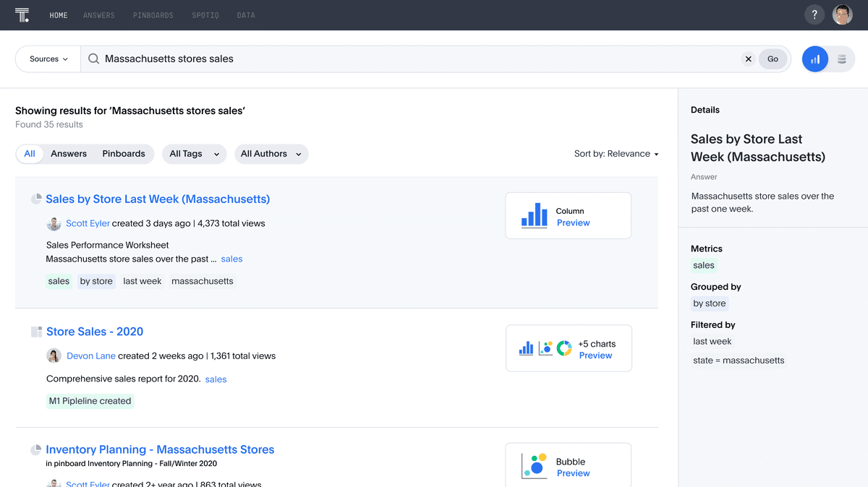Open the PINBOARDS menu
868x487 pixels.
pyautogui.click(x=153, y=15)
